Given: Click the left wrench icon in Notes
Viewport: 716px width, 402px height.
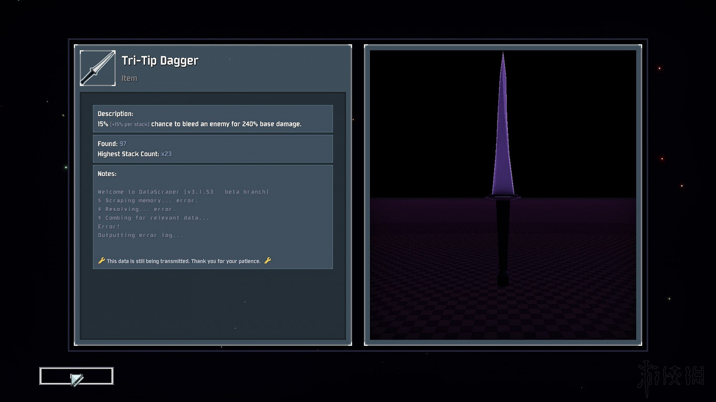Looking at the screenshot, I should pyautogui.click(x=101, y=261).
